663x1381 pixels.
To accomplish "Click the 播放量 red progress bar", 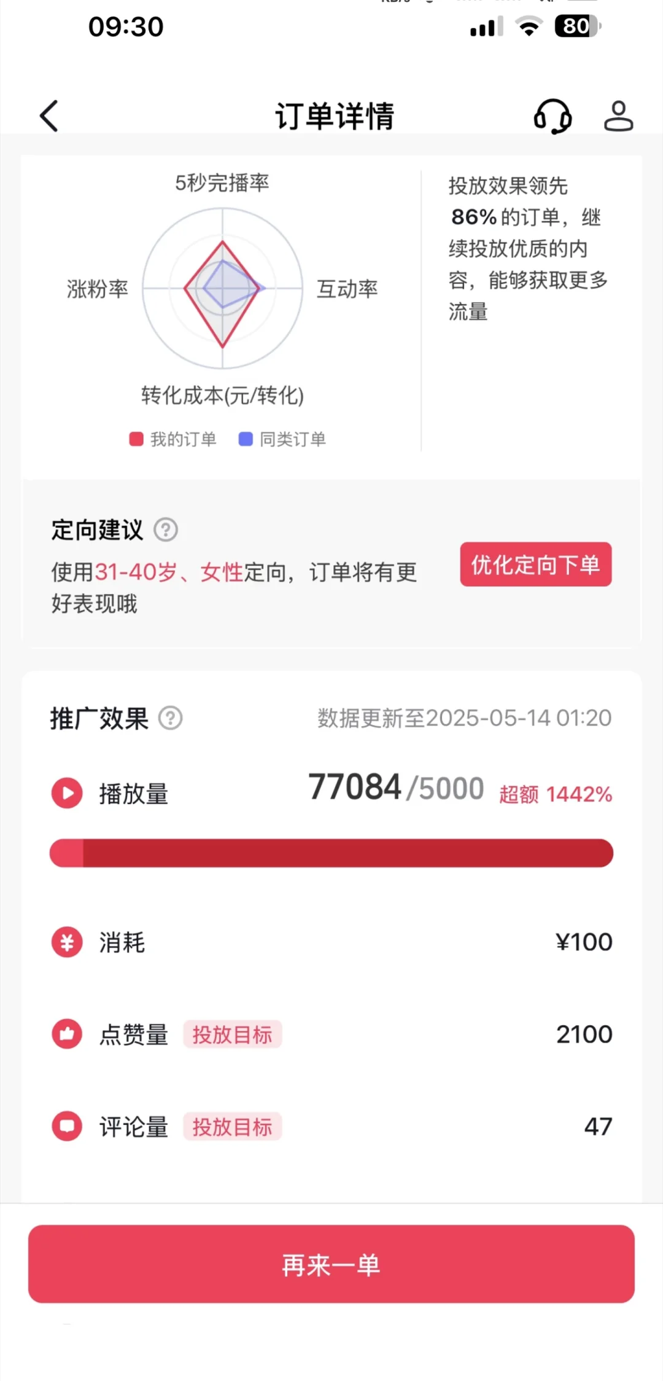I will coord(331,853).
